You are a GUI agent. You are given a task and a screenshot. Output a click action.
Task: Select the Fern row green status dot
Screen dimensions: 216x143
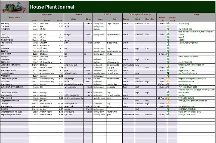168,45
